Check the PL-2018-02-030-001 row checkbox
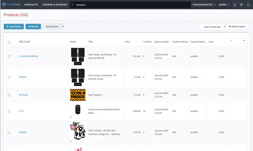 coord(9,56)
